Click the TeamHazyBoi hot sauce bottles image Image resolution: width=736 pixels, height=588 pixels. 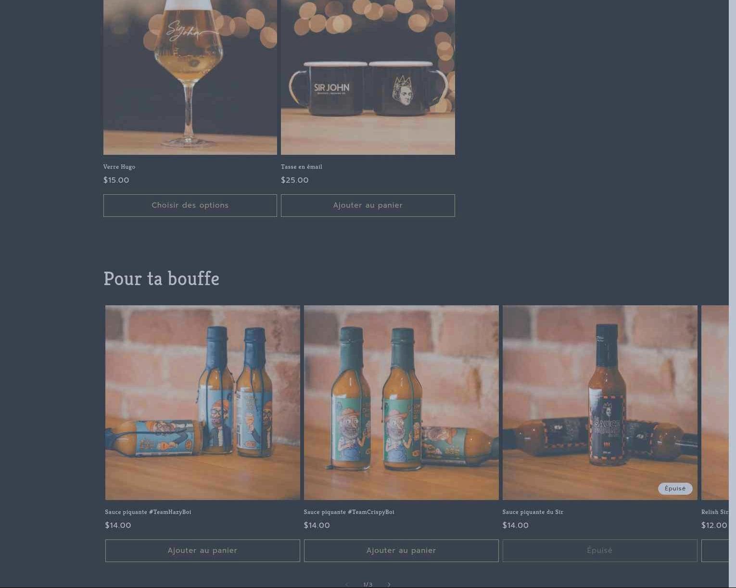pyautogui.click(x=203, y=402)
